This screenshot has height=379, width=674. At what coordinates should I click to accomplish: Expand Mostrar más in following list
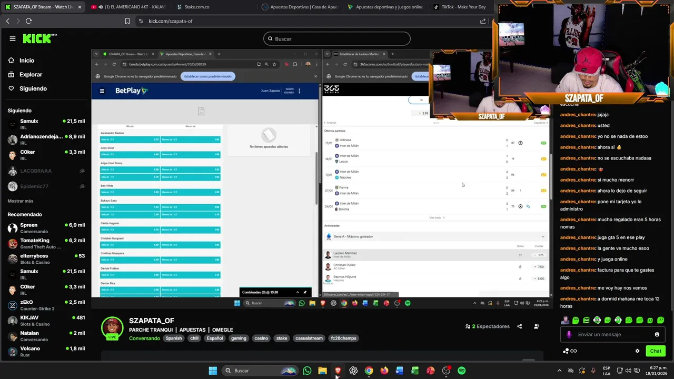(20, 201)
